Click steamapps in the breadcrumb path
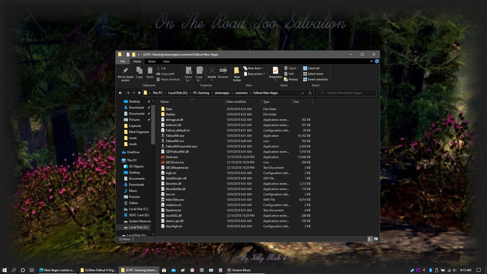This screenshot has width=487, height=274. pyautogui.click(x=222, y=93)
